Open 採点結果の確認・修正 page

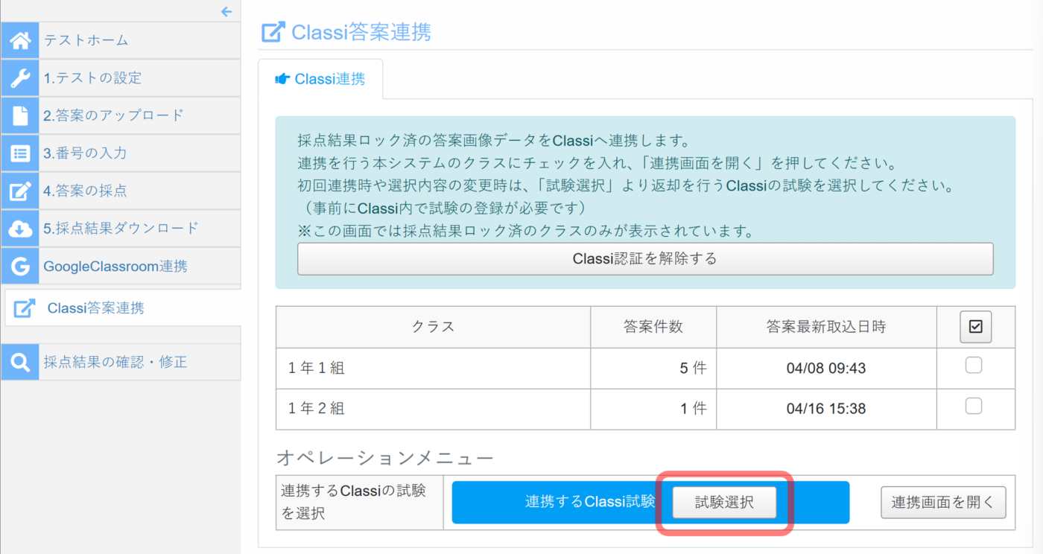(x=121, y=362)
